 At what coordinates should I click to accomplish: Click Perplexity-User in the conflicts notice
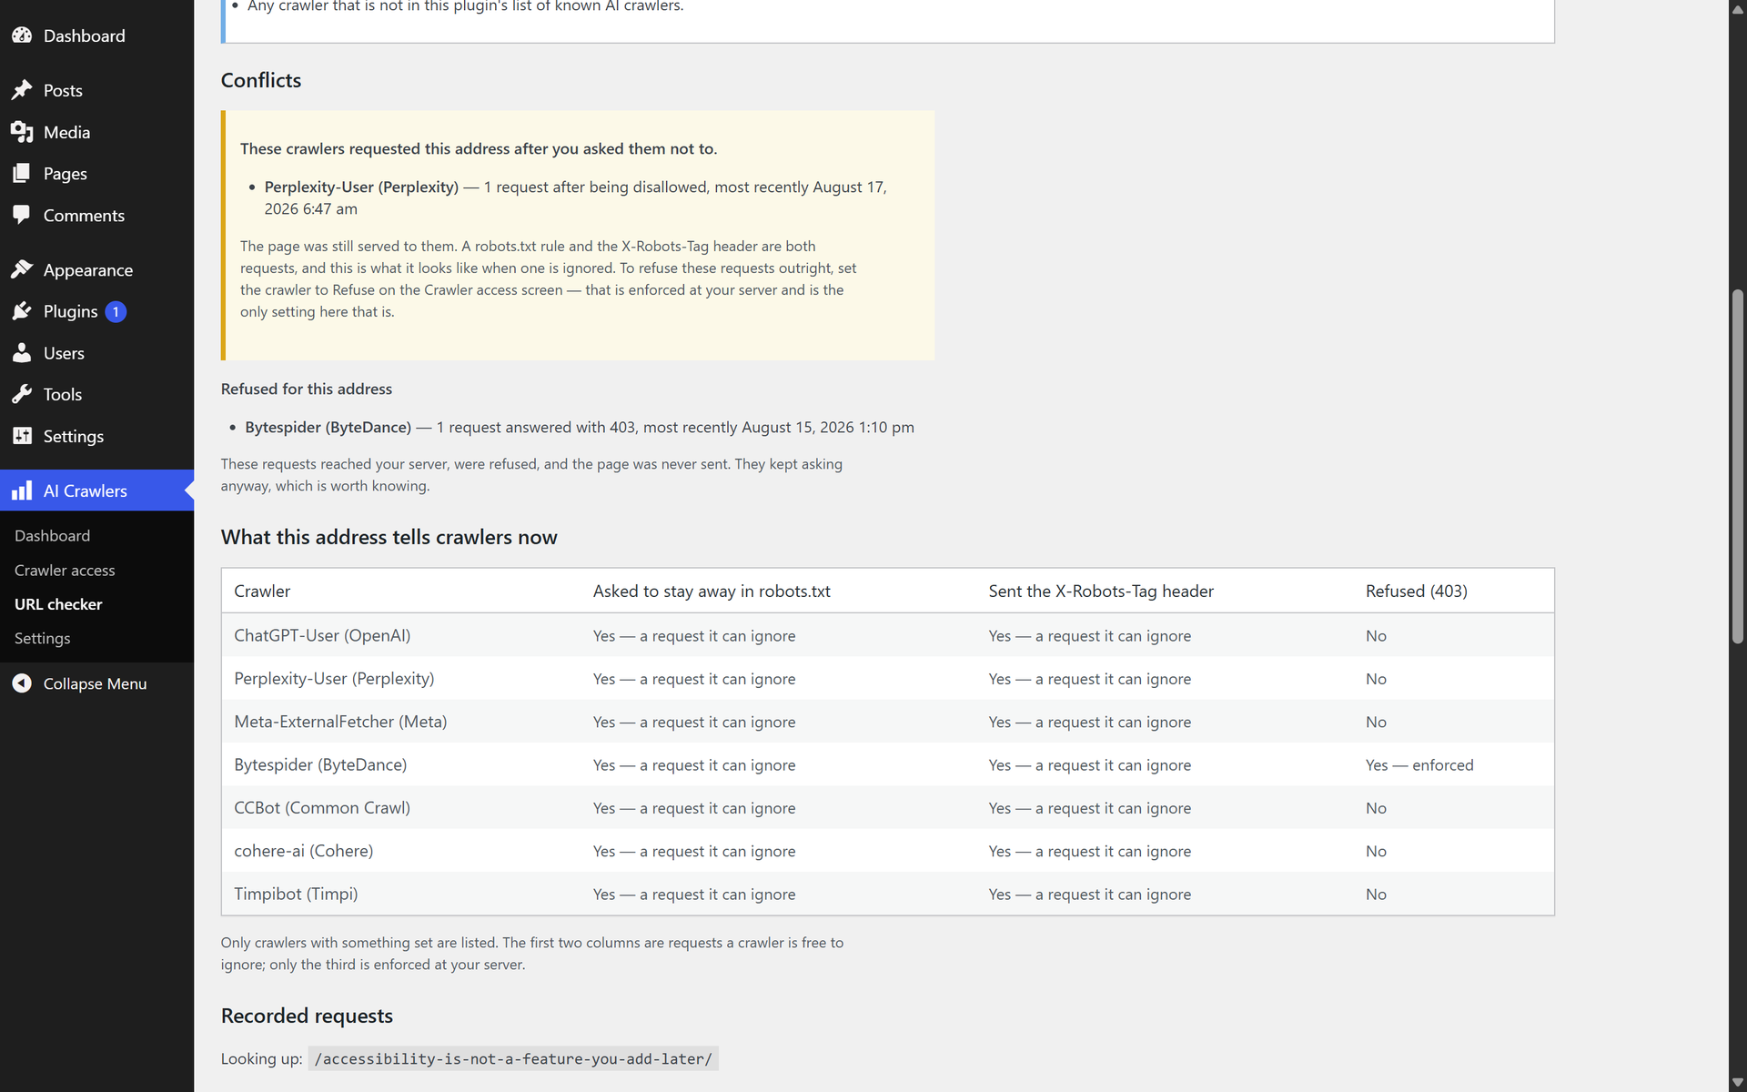(361, 187)
